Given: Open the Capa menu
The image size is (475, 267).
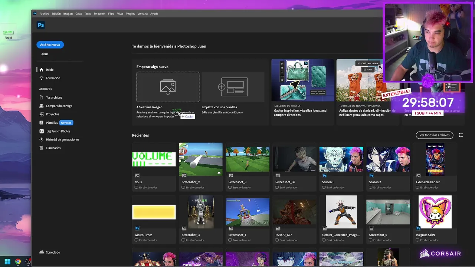Looking at the screenshot, I should click(x=79, y=14).
